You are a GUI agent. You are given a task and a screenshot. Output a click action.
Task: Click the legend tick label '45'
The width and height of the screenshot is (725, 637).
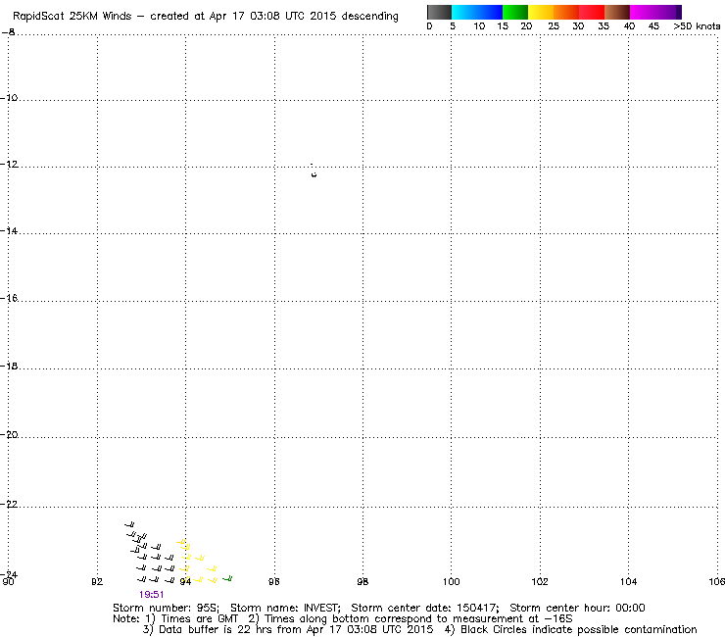(653, 26)
